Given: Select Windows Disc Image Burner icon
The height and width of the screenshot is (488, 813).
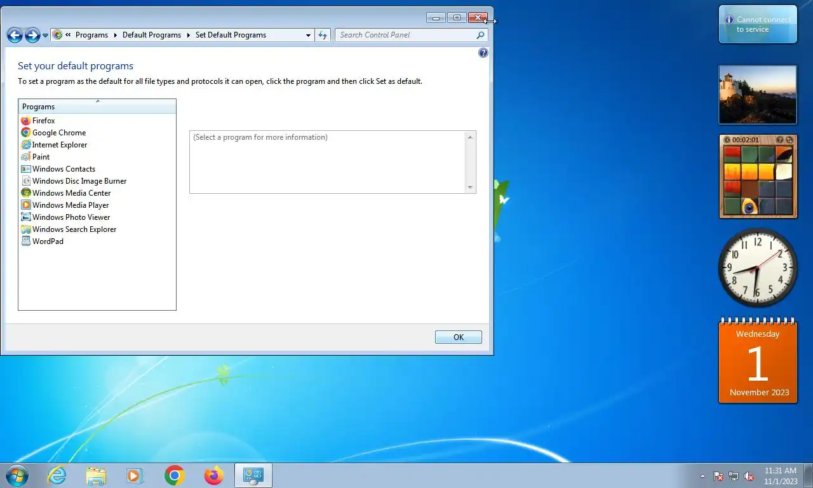Looking at the screenshot, I should click(26, 181).
